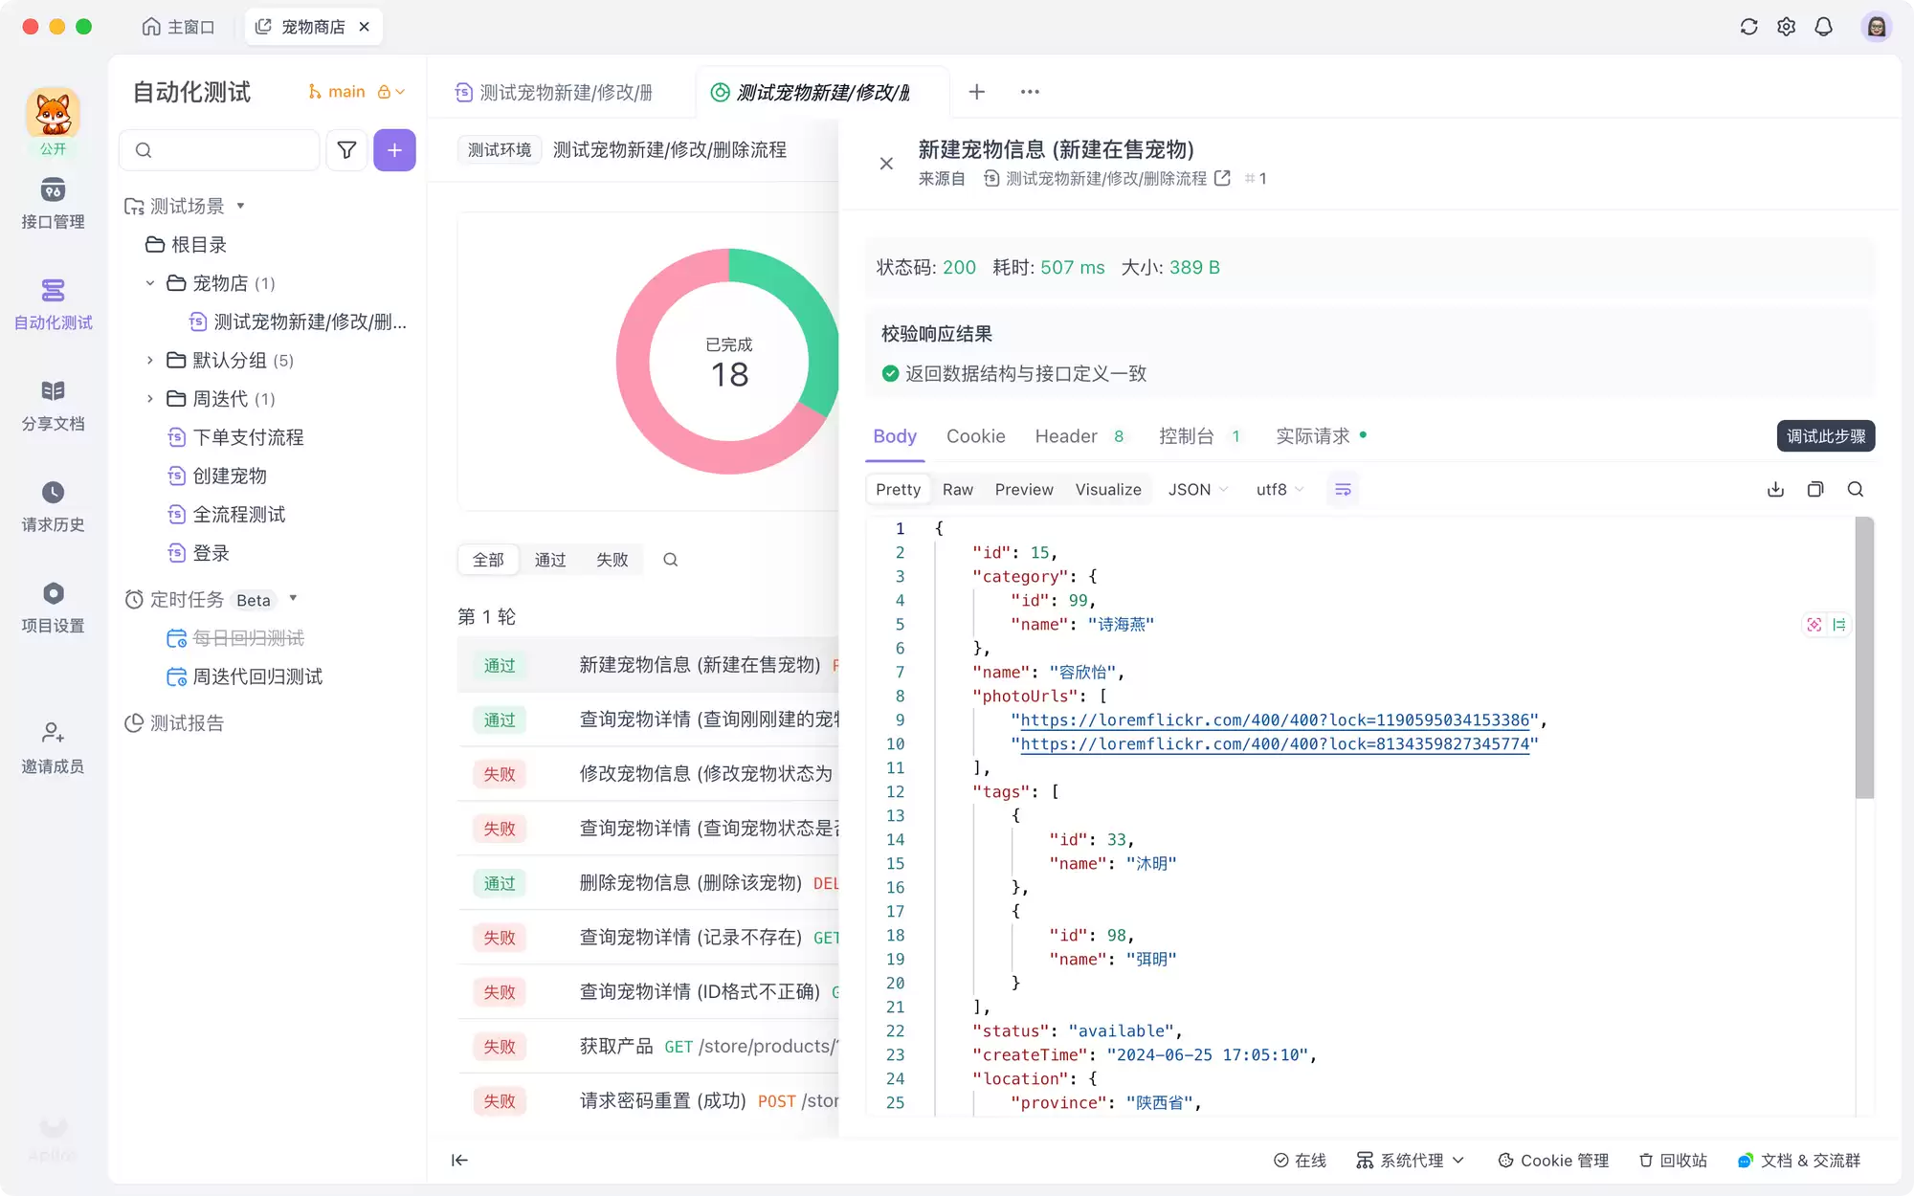Close the 宠物商店 window tab
This screenshot has height=1196, width=1914.
[x=365, y=27]
